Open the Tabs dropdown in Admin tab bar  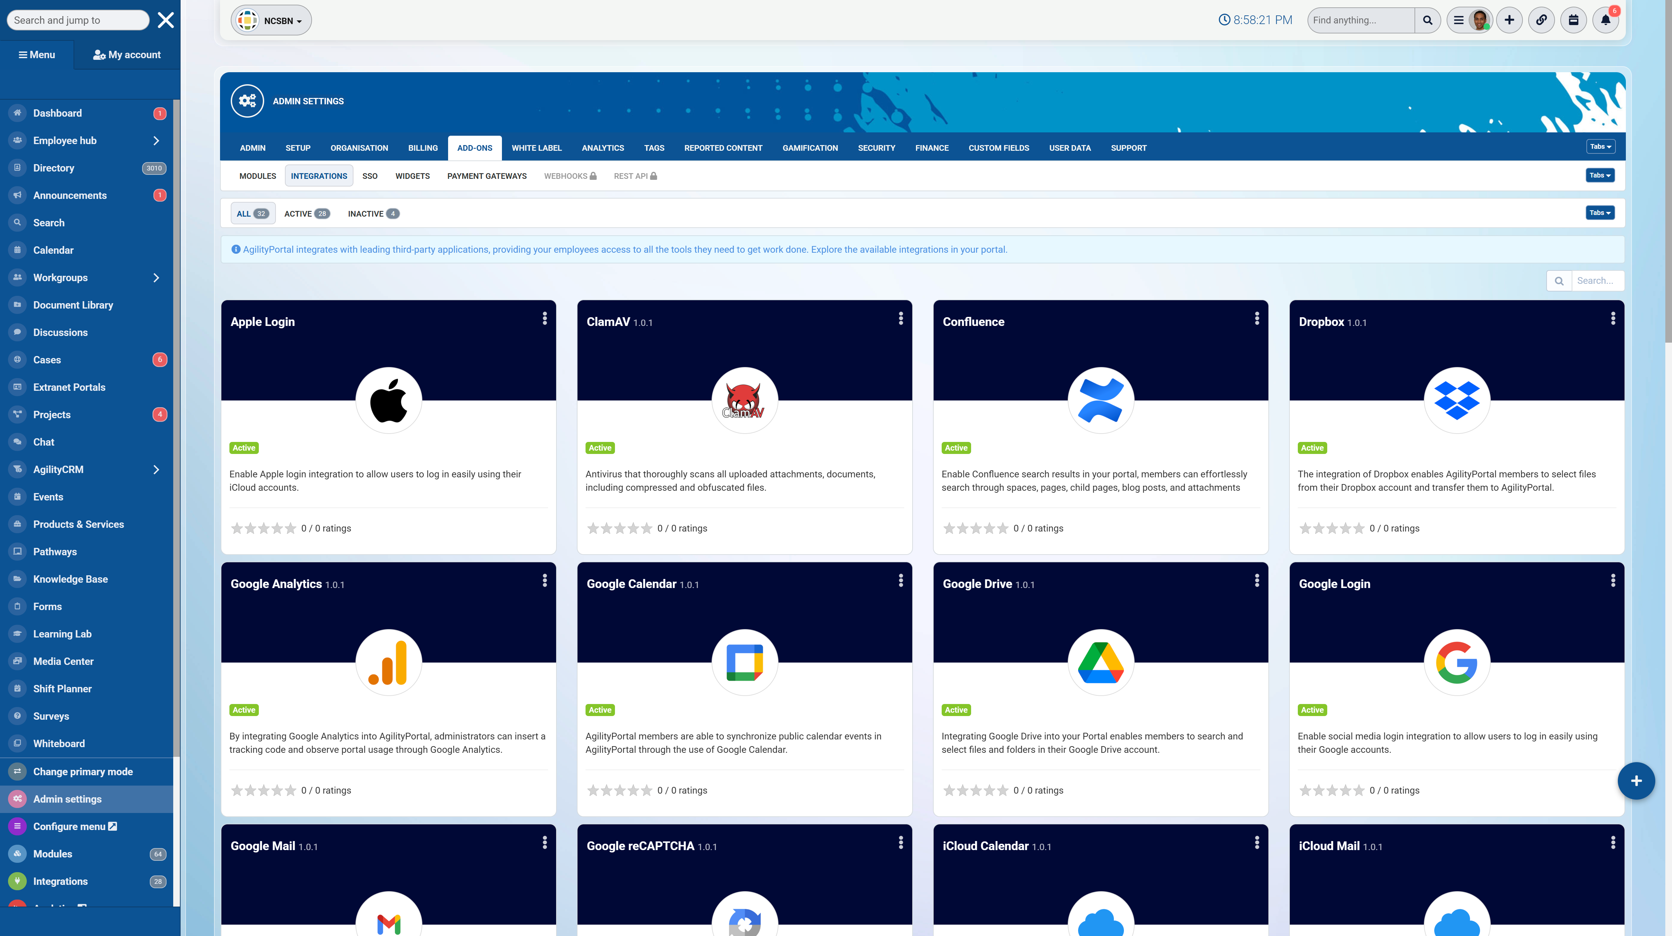click(1600, 147)
